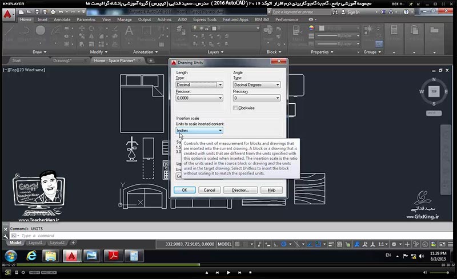Click the Open file icon in quick access toolbar
Image resolution: width=457 pixels, height=279 pixels.
[29, 12]
